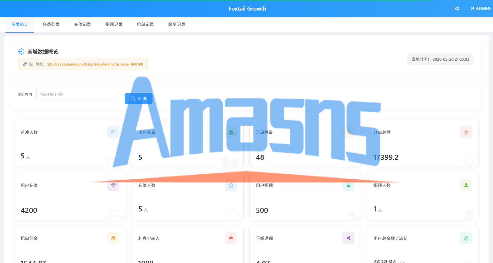Click the refresh icon in header

(457, 9)
